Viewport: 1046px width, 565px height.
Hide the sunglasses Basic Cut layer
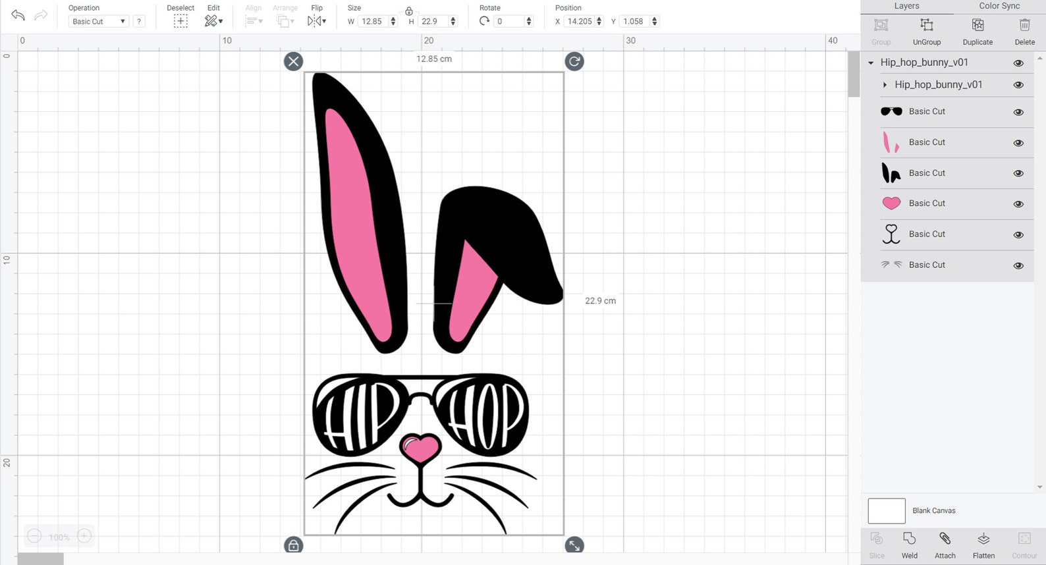pos(1018,112)
